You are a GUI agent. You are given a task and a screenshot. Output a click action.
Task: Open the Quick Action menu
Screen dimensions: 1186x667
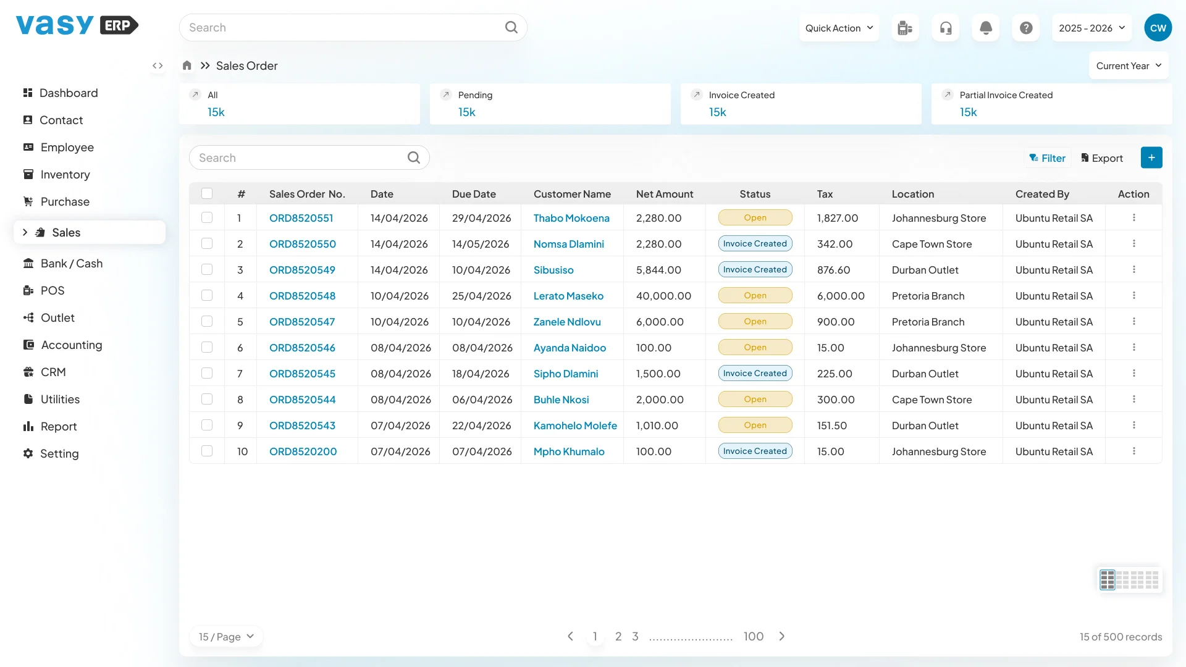(838, 27)
